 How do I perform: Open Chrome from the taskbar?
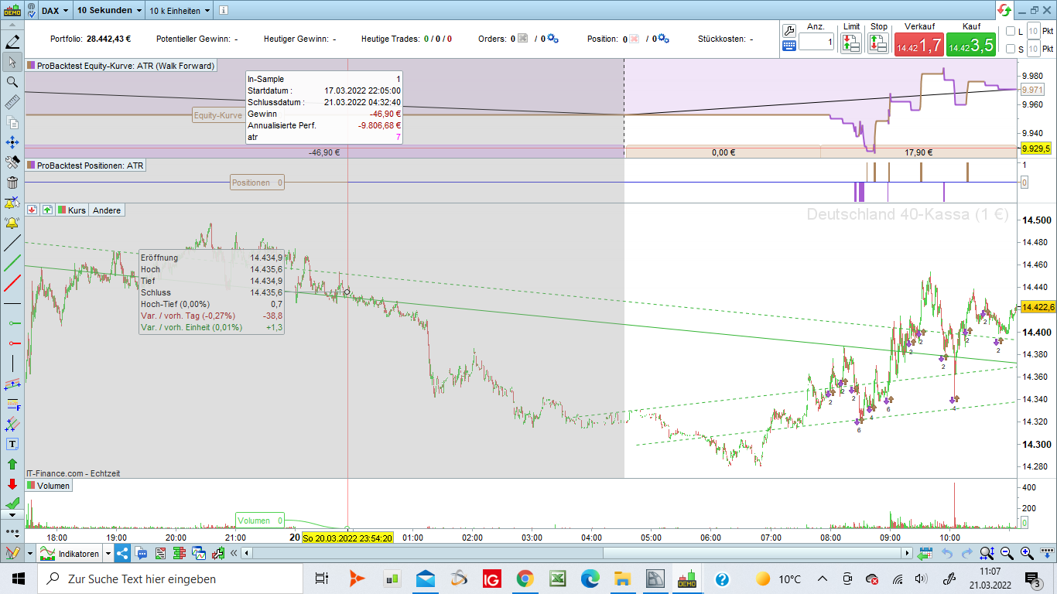(x=525, y=579)
